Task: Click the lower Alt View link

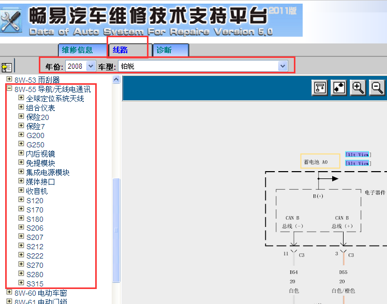Action: click(x=357, y=163)
